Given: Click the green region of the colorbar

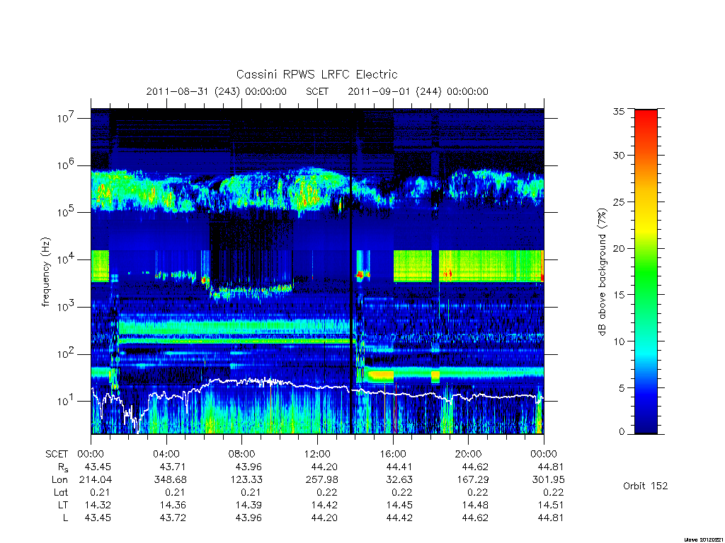Looking at the screenshot, I should [646, 272].
